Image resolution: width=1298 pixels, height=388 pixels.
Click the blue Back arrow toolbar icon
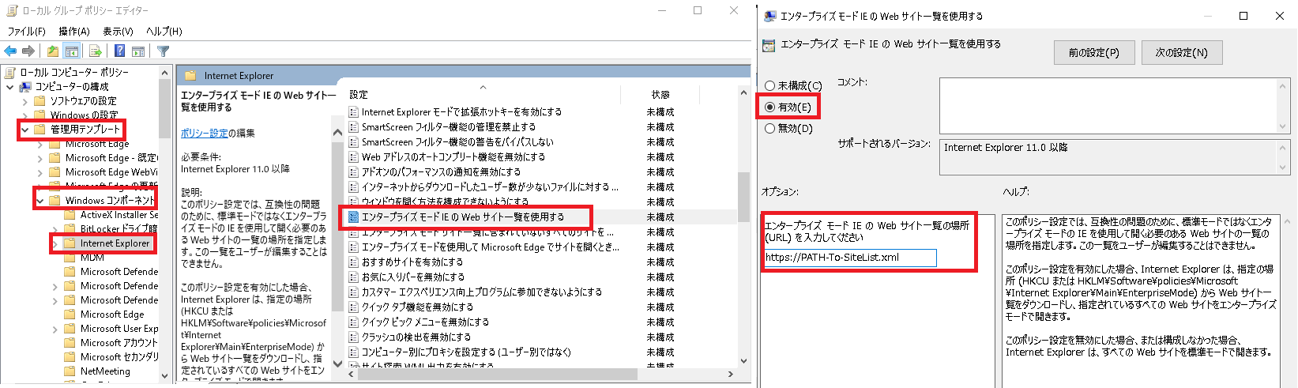coord(10,51)
